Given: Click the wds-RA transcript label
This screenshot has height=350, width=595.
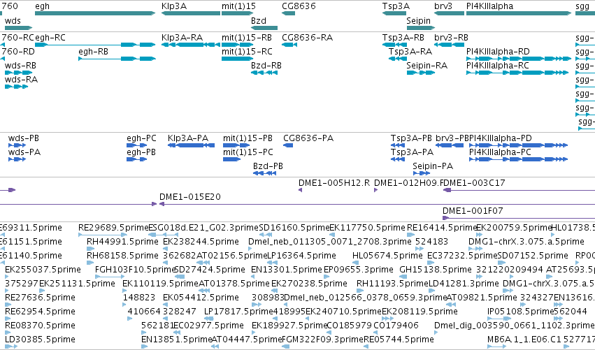Looking at the screenshot, I should pos(21,79).
